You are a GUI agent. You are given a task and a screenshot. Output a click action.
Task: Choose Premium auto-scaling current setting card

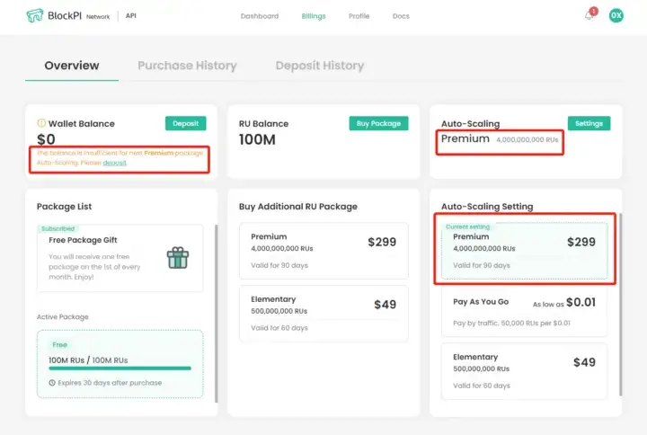525,251
